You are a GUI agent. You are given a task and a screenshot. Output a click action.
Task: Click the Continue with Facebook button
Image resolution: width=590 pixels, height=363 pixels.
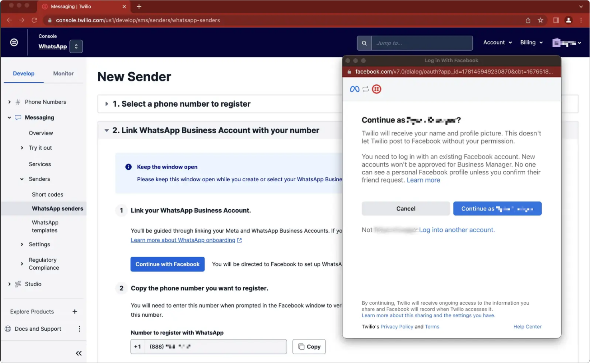tap(167, 264)
